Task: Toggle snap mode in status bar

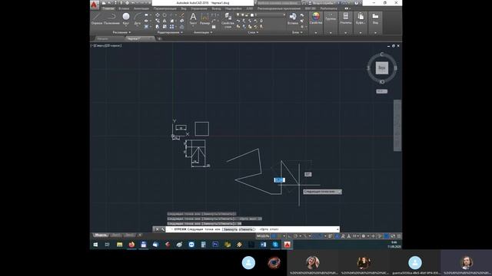Action: [x=279, y=236]
